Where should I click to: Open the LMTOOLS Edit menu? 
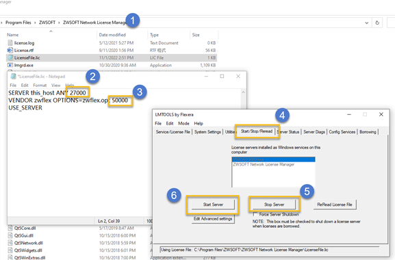[170, 123]
